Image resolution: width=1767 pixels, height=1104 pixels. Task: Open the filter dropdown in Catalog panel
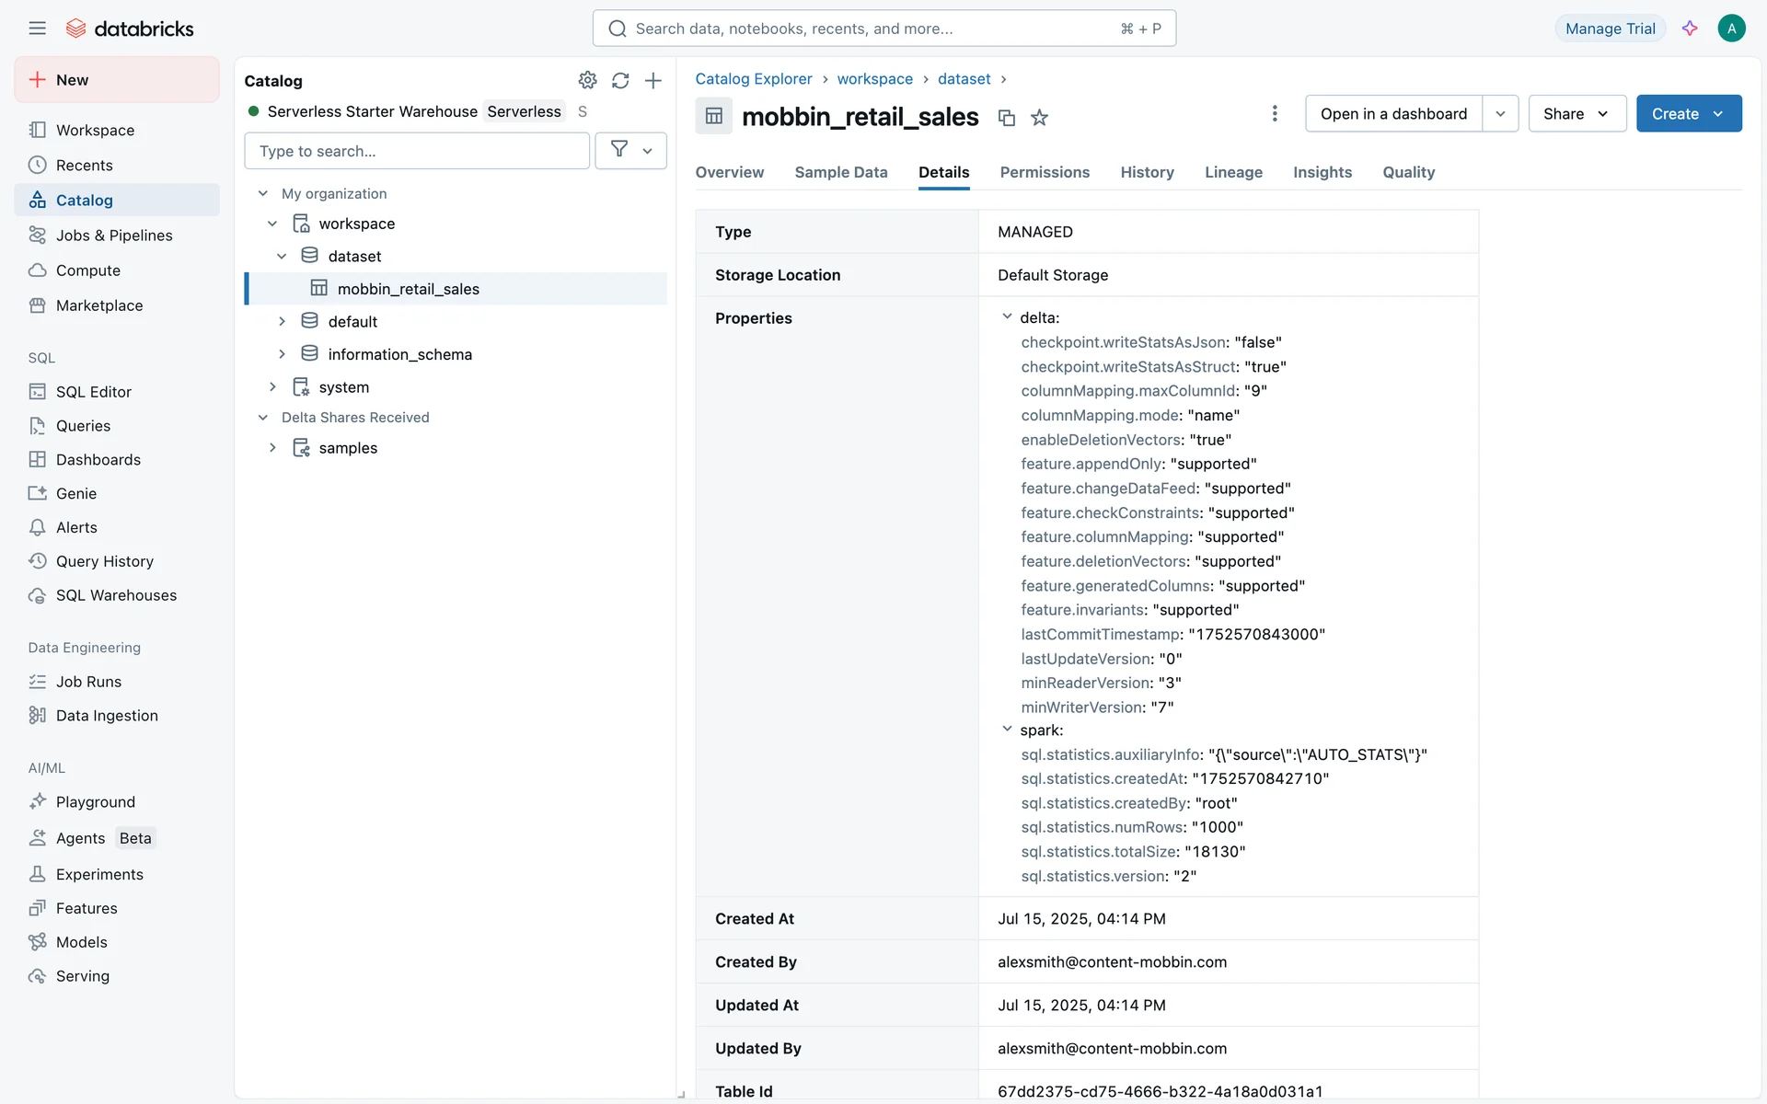point(630,151)
